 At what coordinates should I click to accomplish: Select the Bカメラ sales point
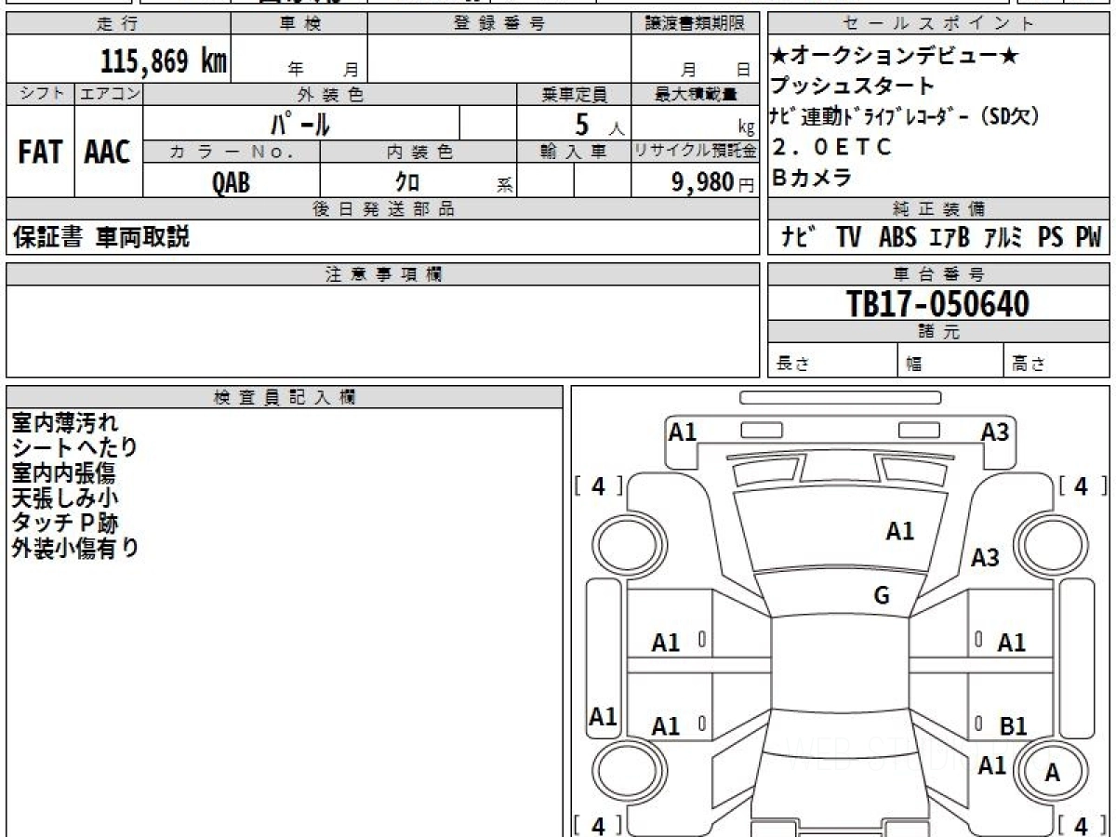coord(811,178)
